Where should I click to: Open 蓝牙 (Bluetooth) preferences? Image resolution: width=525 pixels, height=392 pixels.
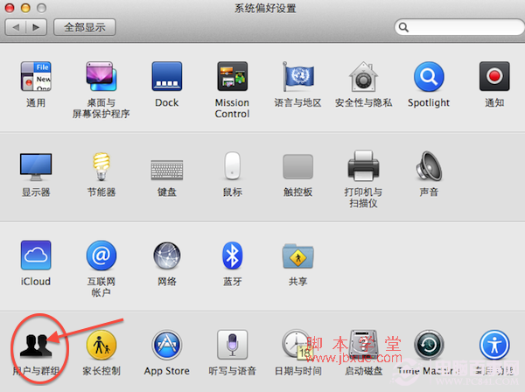click(233, 255)
